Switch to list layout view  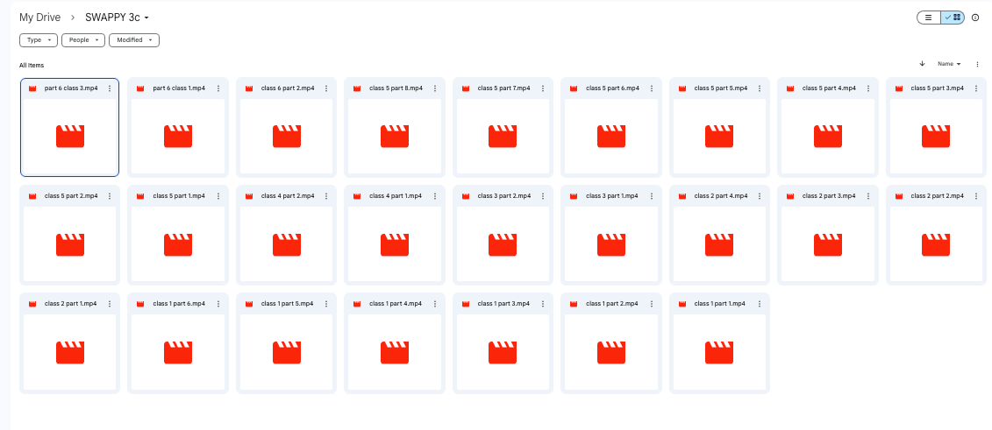pos(929,18)
